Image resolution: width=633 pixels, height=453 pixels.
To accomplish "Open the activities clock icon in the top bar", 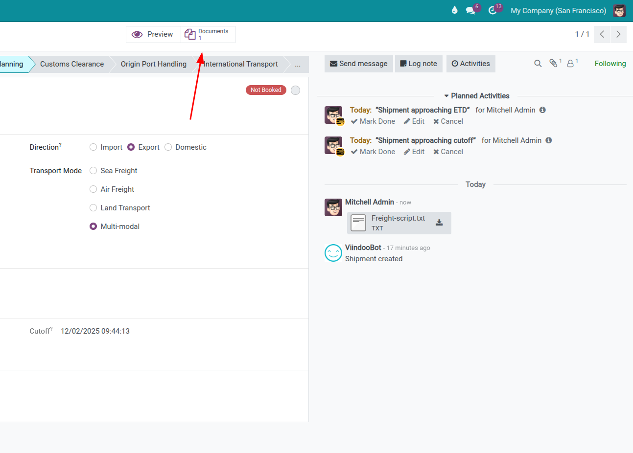I will tap(492, 10).
